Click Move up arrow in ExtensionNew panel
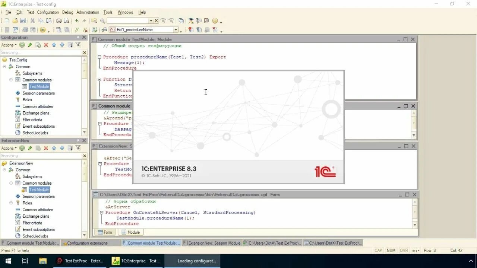The width and height of the screenshot is (477, 268). (x=54, y=148)
